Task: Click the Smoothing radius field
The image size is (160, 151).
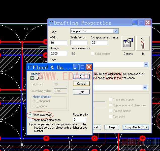Action: point(60,91)
